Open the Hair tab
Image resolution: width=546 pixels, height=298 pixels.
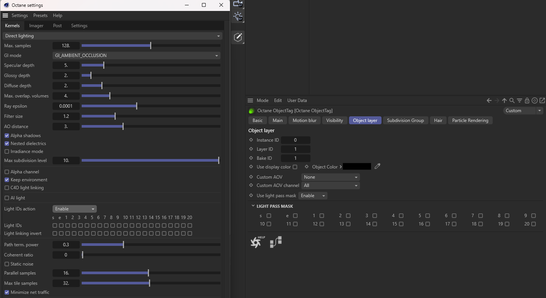pos(438,120)
